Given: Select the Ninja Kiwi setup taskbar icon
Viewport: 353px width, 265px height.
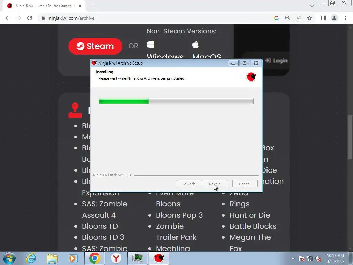Looking at the screenshot, I should (x=159, y=258).
